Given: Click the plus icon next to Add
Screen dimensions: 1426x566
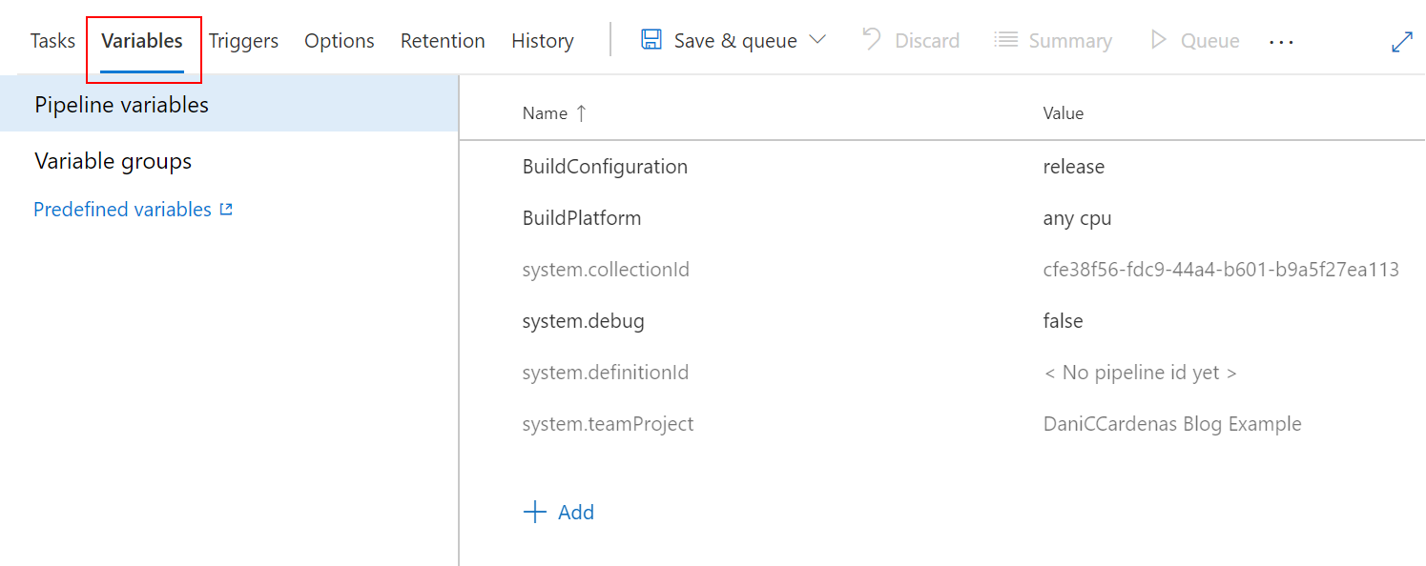Looking at the screenshot, I should coord(535,512).
